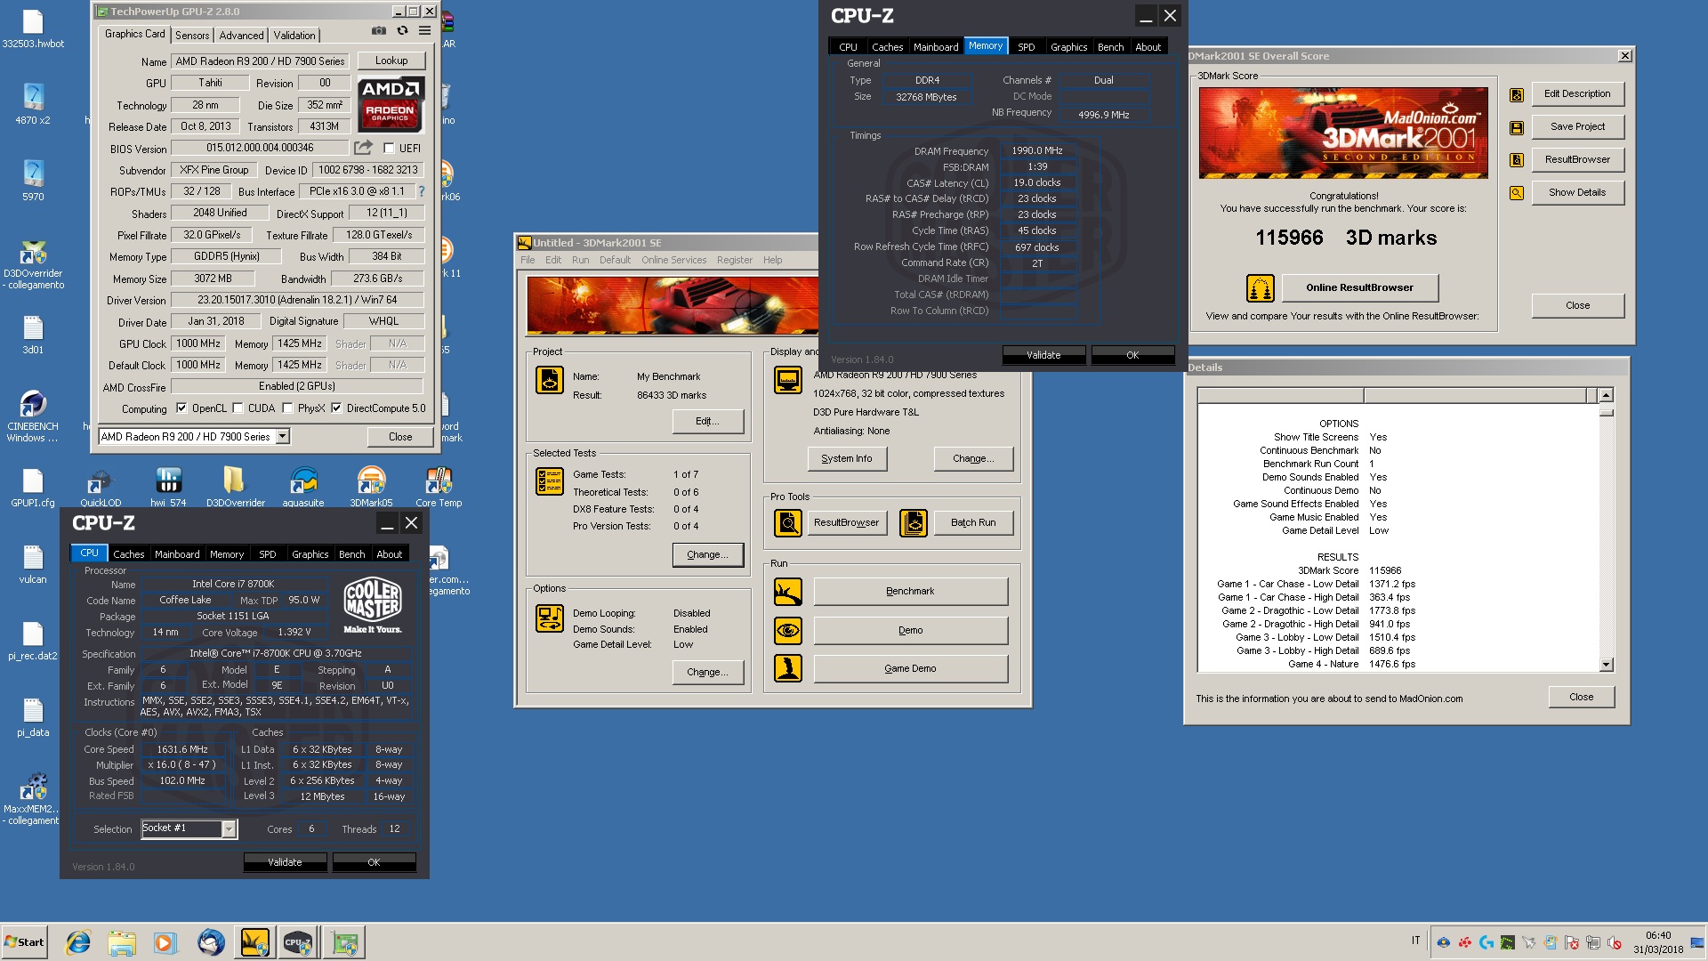Screen dimensions: 1708x961
Task: Click the Options settings icon in 3DMark2001
Action: (549, 618)
